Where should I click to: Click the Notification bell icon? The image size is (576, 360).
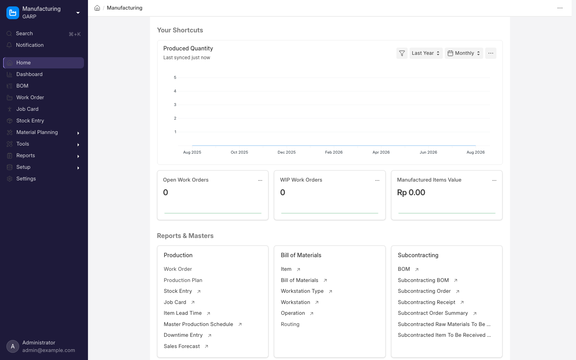coord(9,45)
